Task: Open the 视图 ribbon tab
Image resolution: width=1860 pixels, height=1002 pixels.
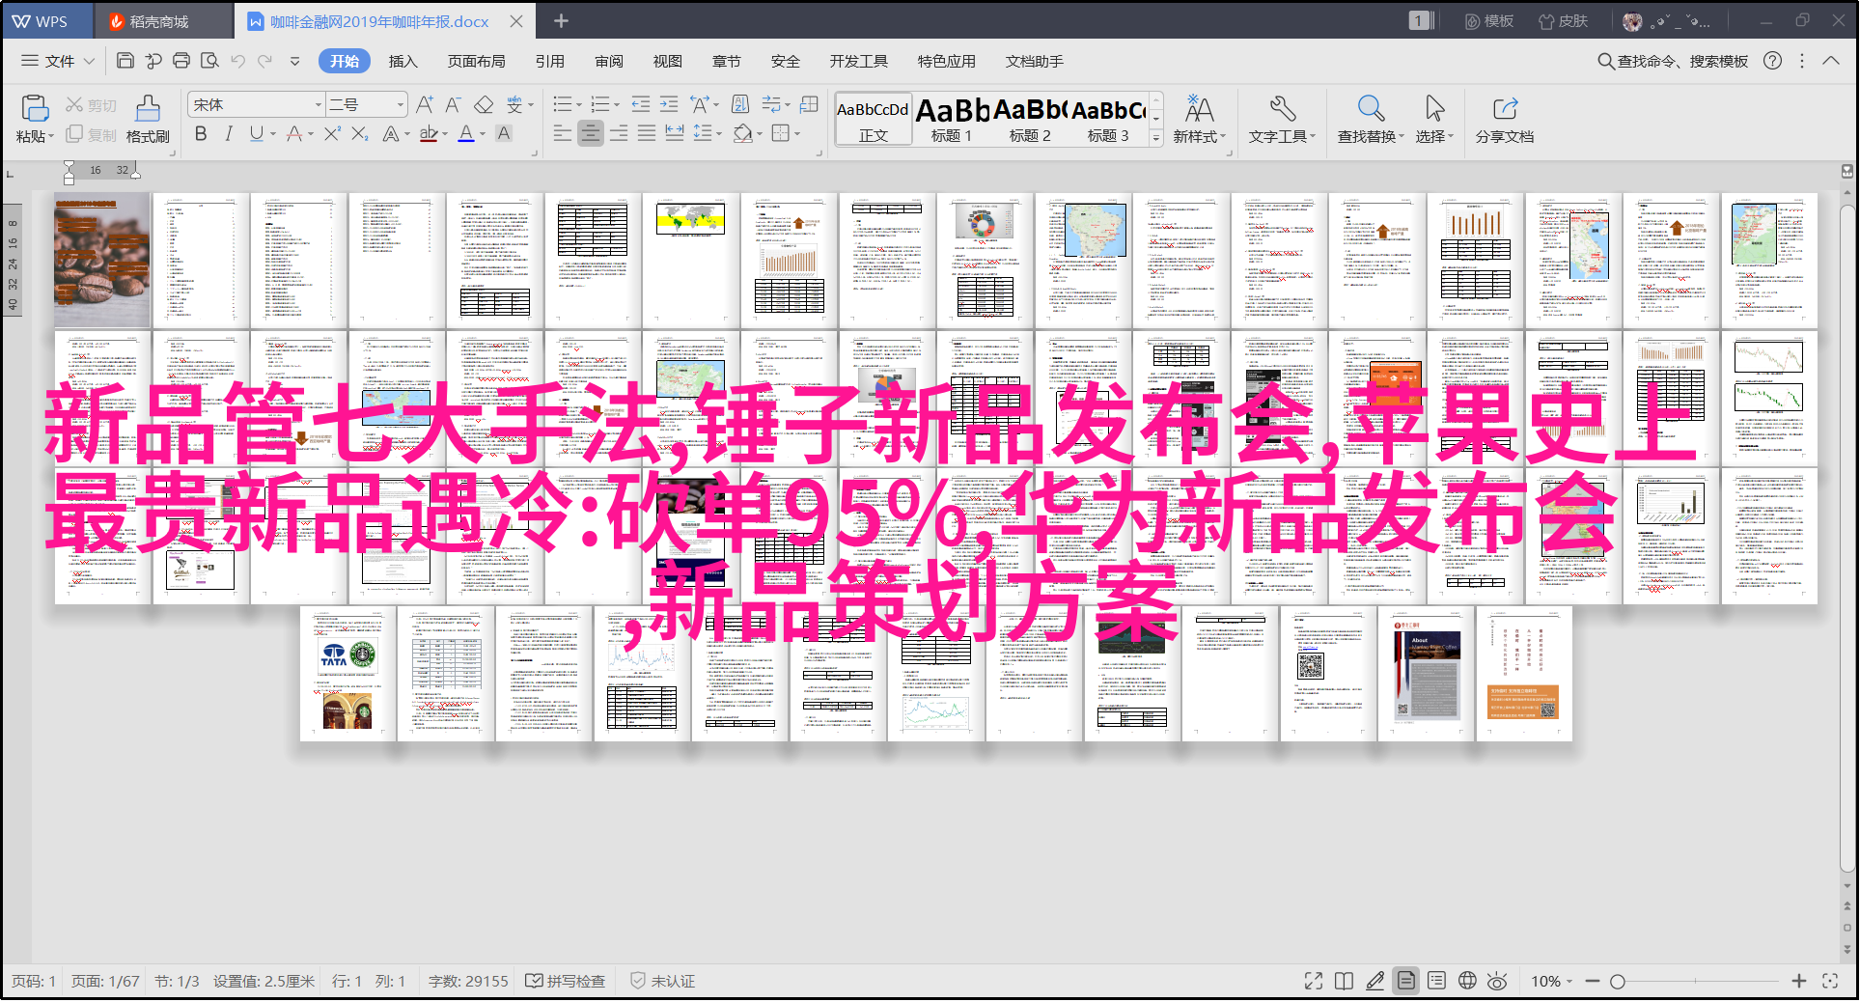Action: 668,61
